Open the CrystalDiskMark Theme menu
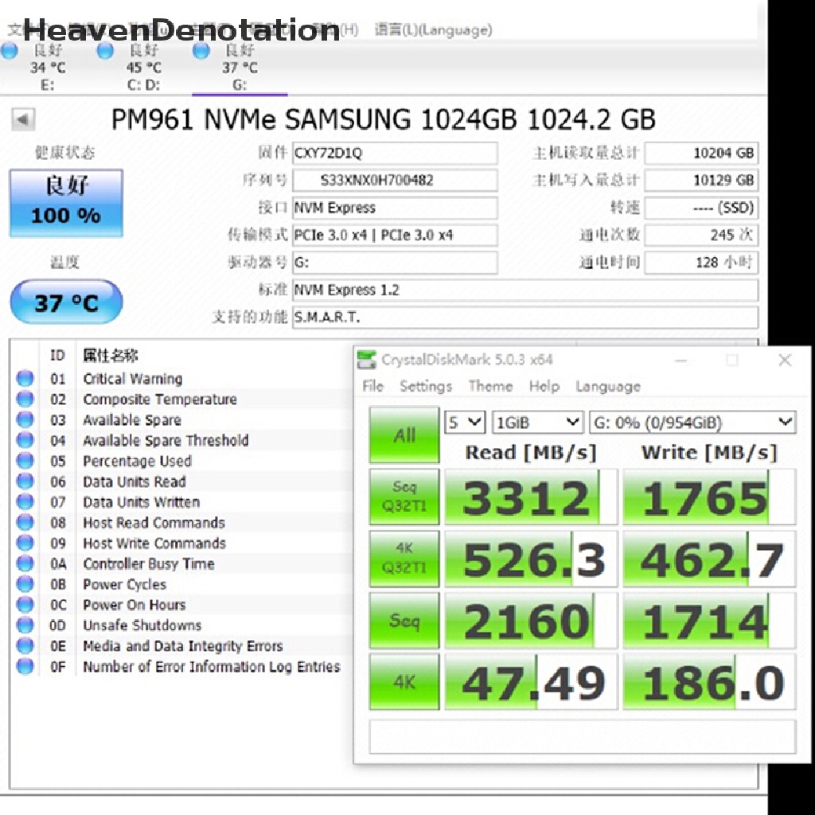The height and width of the screenshot is (815, 815). 490,386
